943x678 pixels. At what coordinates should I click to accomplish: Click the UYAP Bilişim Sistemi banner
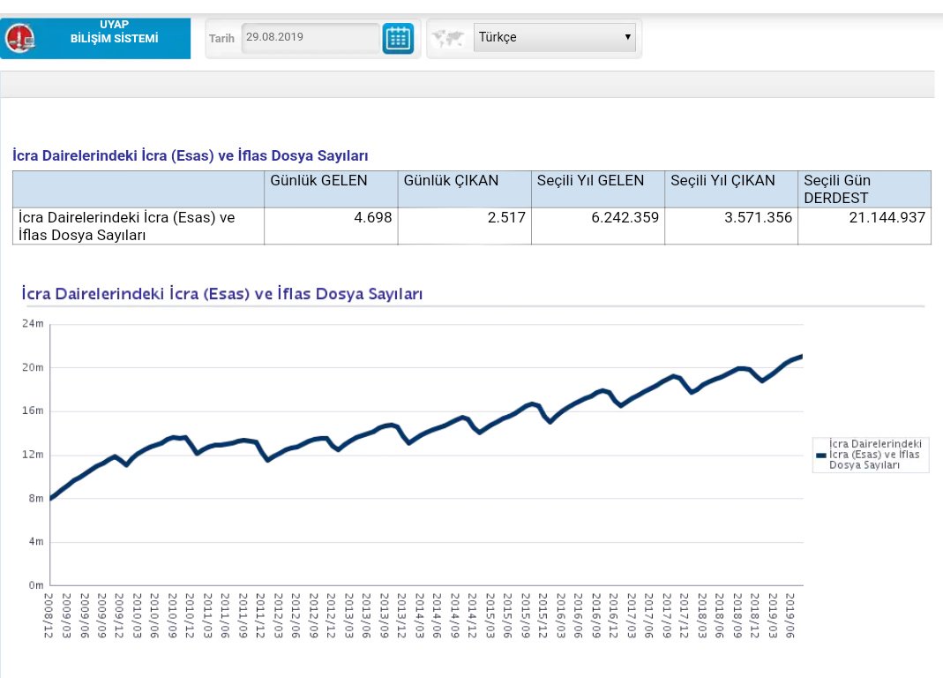pyautogui.click(x=95, y=39)
